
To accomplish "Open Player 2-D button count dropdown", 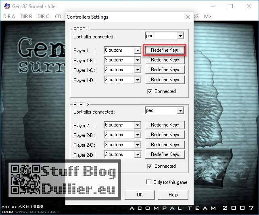I will point(137,154).
